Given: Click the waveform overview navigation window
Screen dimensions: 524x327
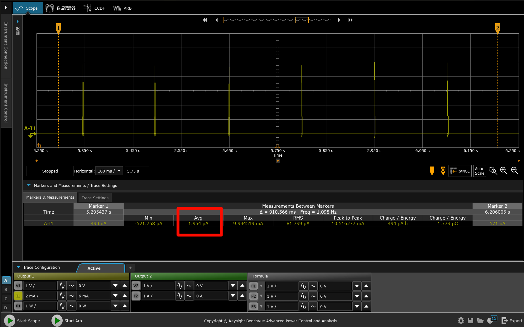Looking at the screenshot, I should coord(302,20).
